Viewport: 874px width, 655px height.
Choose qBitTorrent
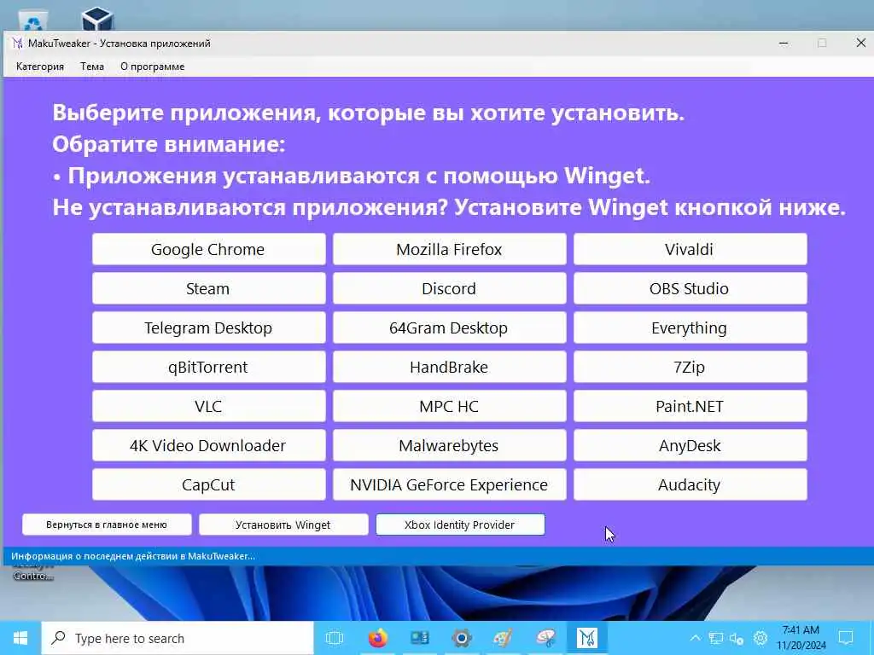tap(208, 367)
